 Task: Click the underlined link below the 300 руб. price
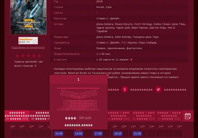79,125
